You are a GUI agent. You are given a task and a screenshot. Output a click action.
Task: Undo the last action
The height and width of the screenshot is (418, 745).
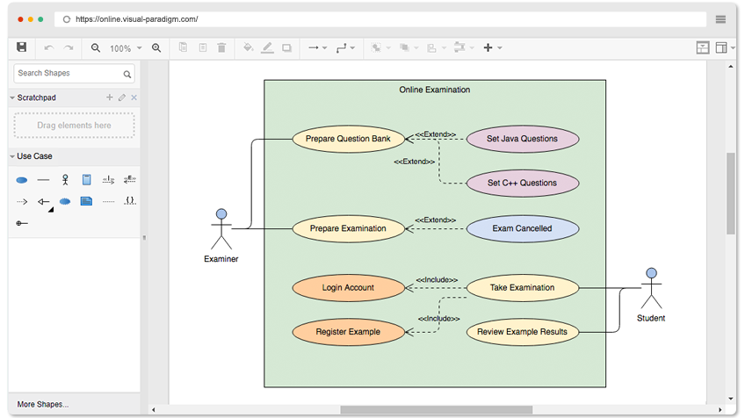48,48
